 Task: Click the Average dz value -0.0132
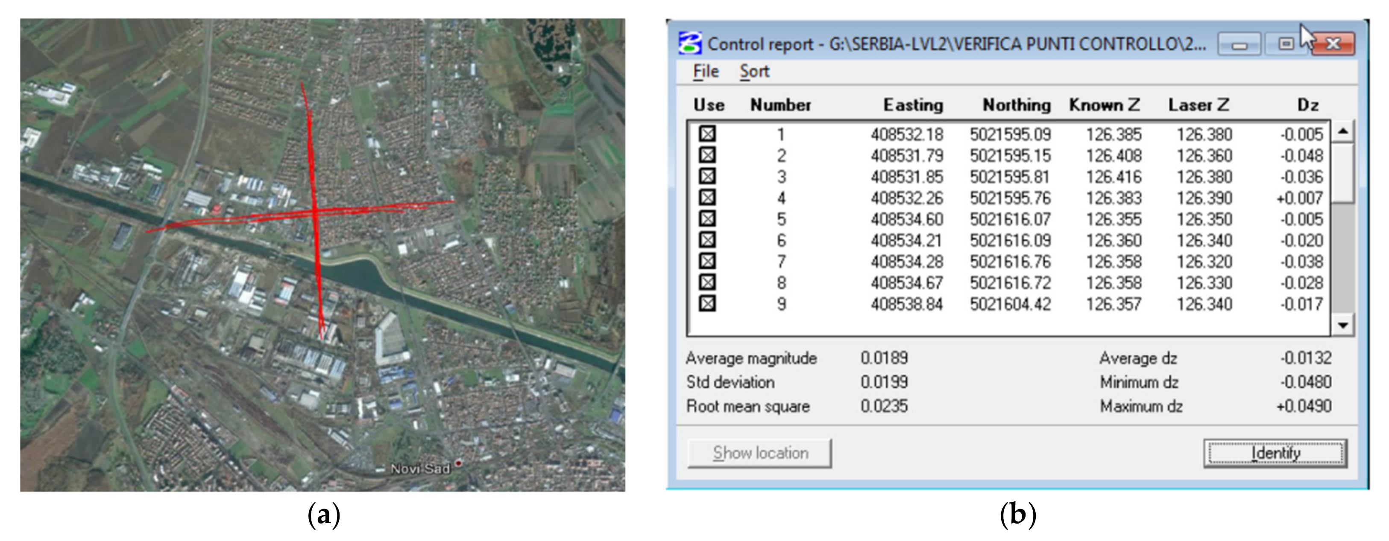[x=1306, y=358]
